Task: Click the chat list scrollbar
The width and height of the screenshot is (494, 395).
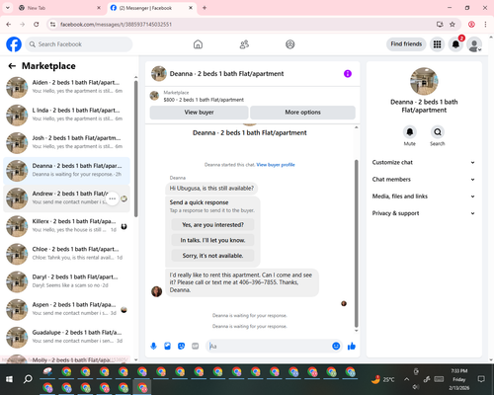Action: click(136, 148)
